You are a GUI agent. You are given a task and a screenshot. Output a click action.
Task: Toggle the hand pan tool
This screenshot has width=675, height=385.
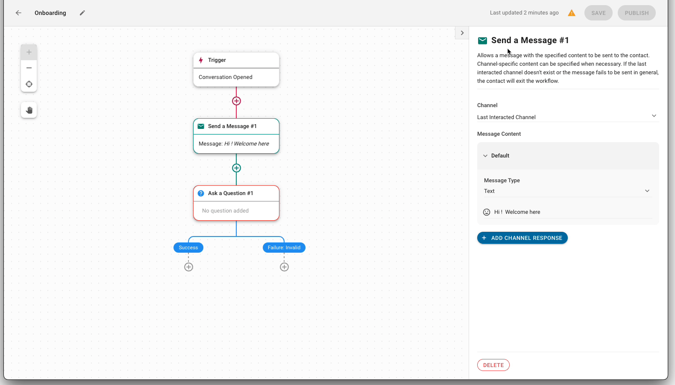tap(29, 110)
